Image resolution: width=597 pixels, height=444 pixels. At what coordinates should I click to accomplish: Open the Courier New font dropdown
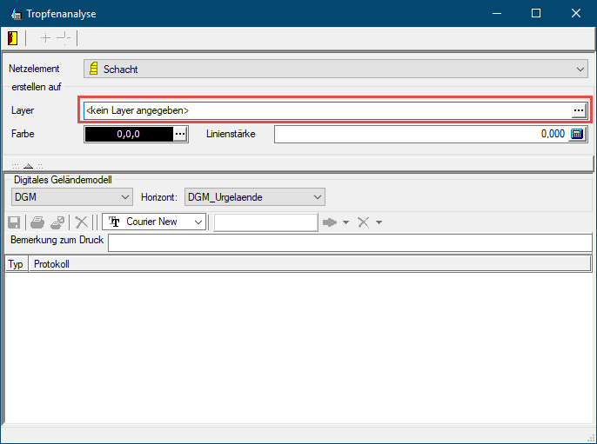pyautogui.click(x=199, y=222)
